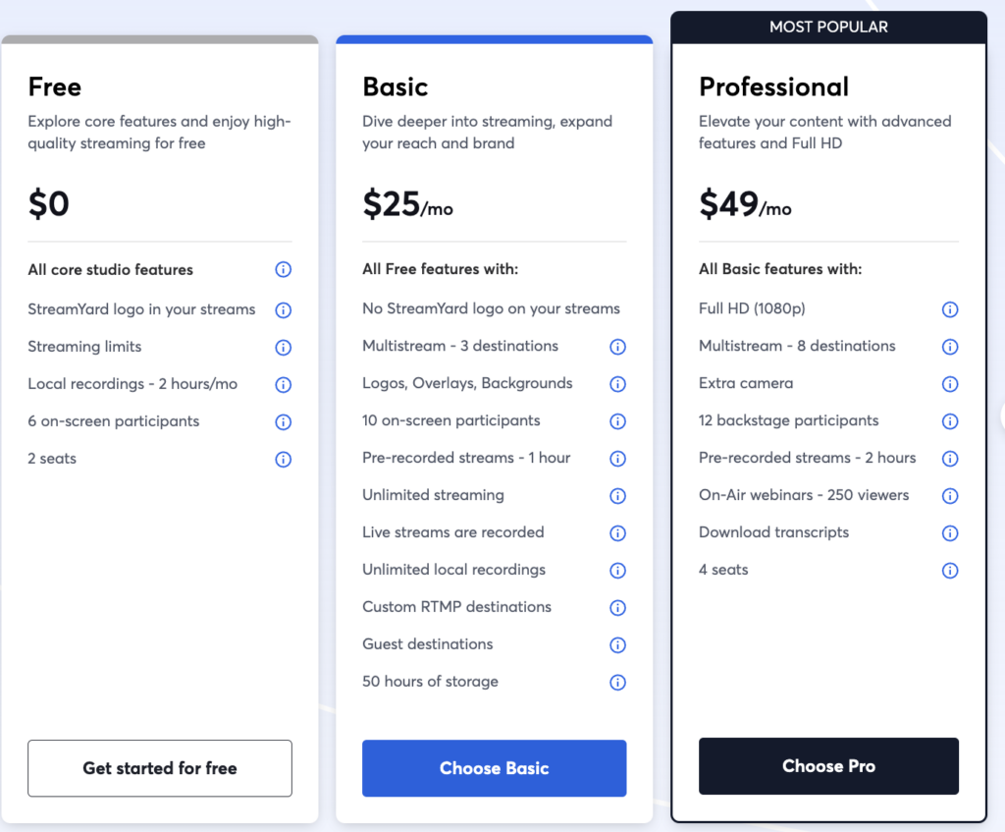View details about Streaming limits

click(x=283, y=346)
